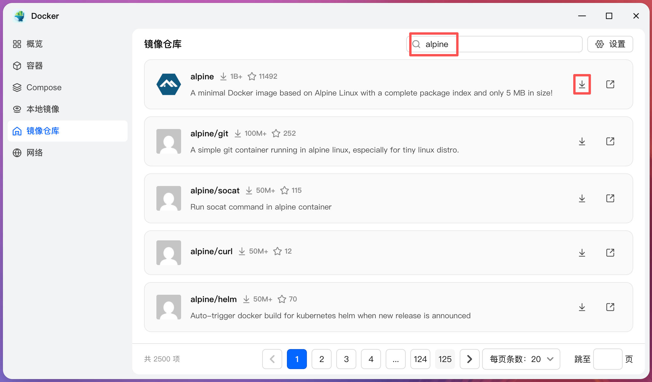
Task: Download the alpine/helm image
Action: [582, 307]
